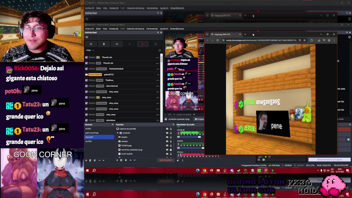Open the Filter dropdown in Activity feed
This screenshot has width=352, height=198.
click(90, 50)
